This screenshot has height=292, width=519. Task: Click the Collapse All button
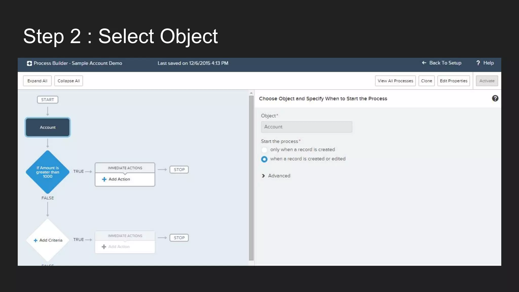click(x=69, y=81)
